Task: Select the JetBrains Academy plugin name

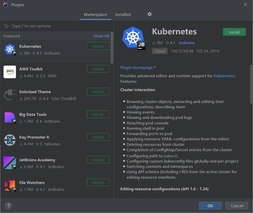Action: 37,160
